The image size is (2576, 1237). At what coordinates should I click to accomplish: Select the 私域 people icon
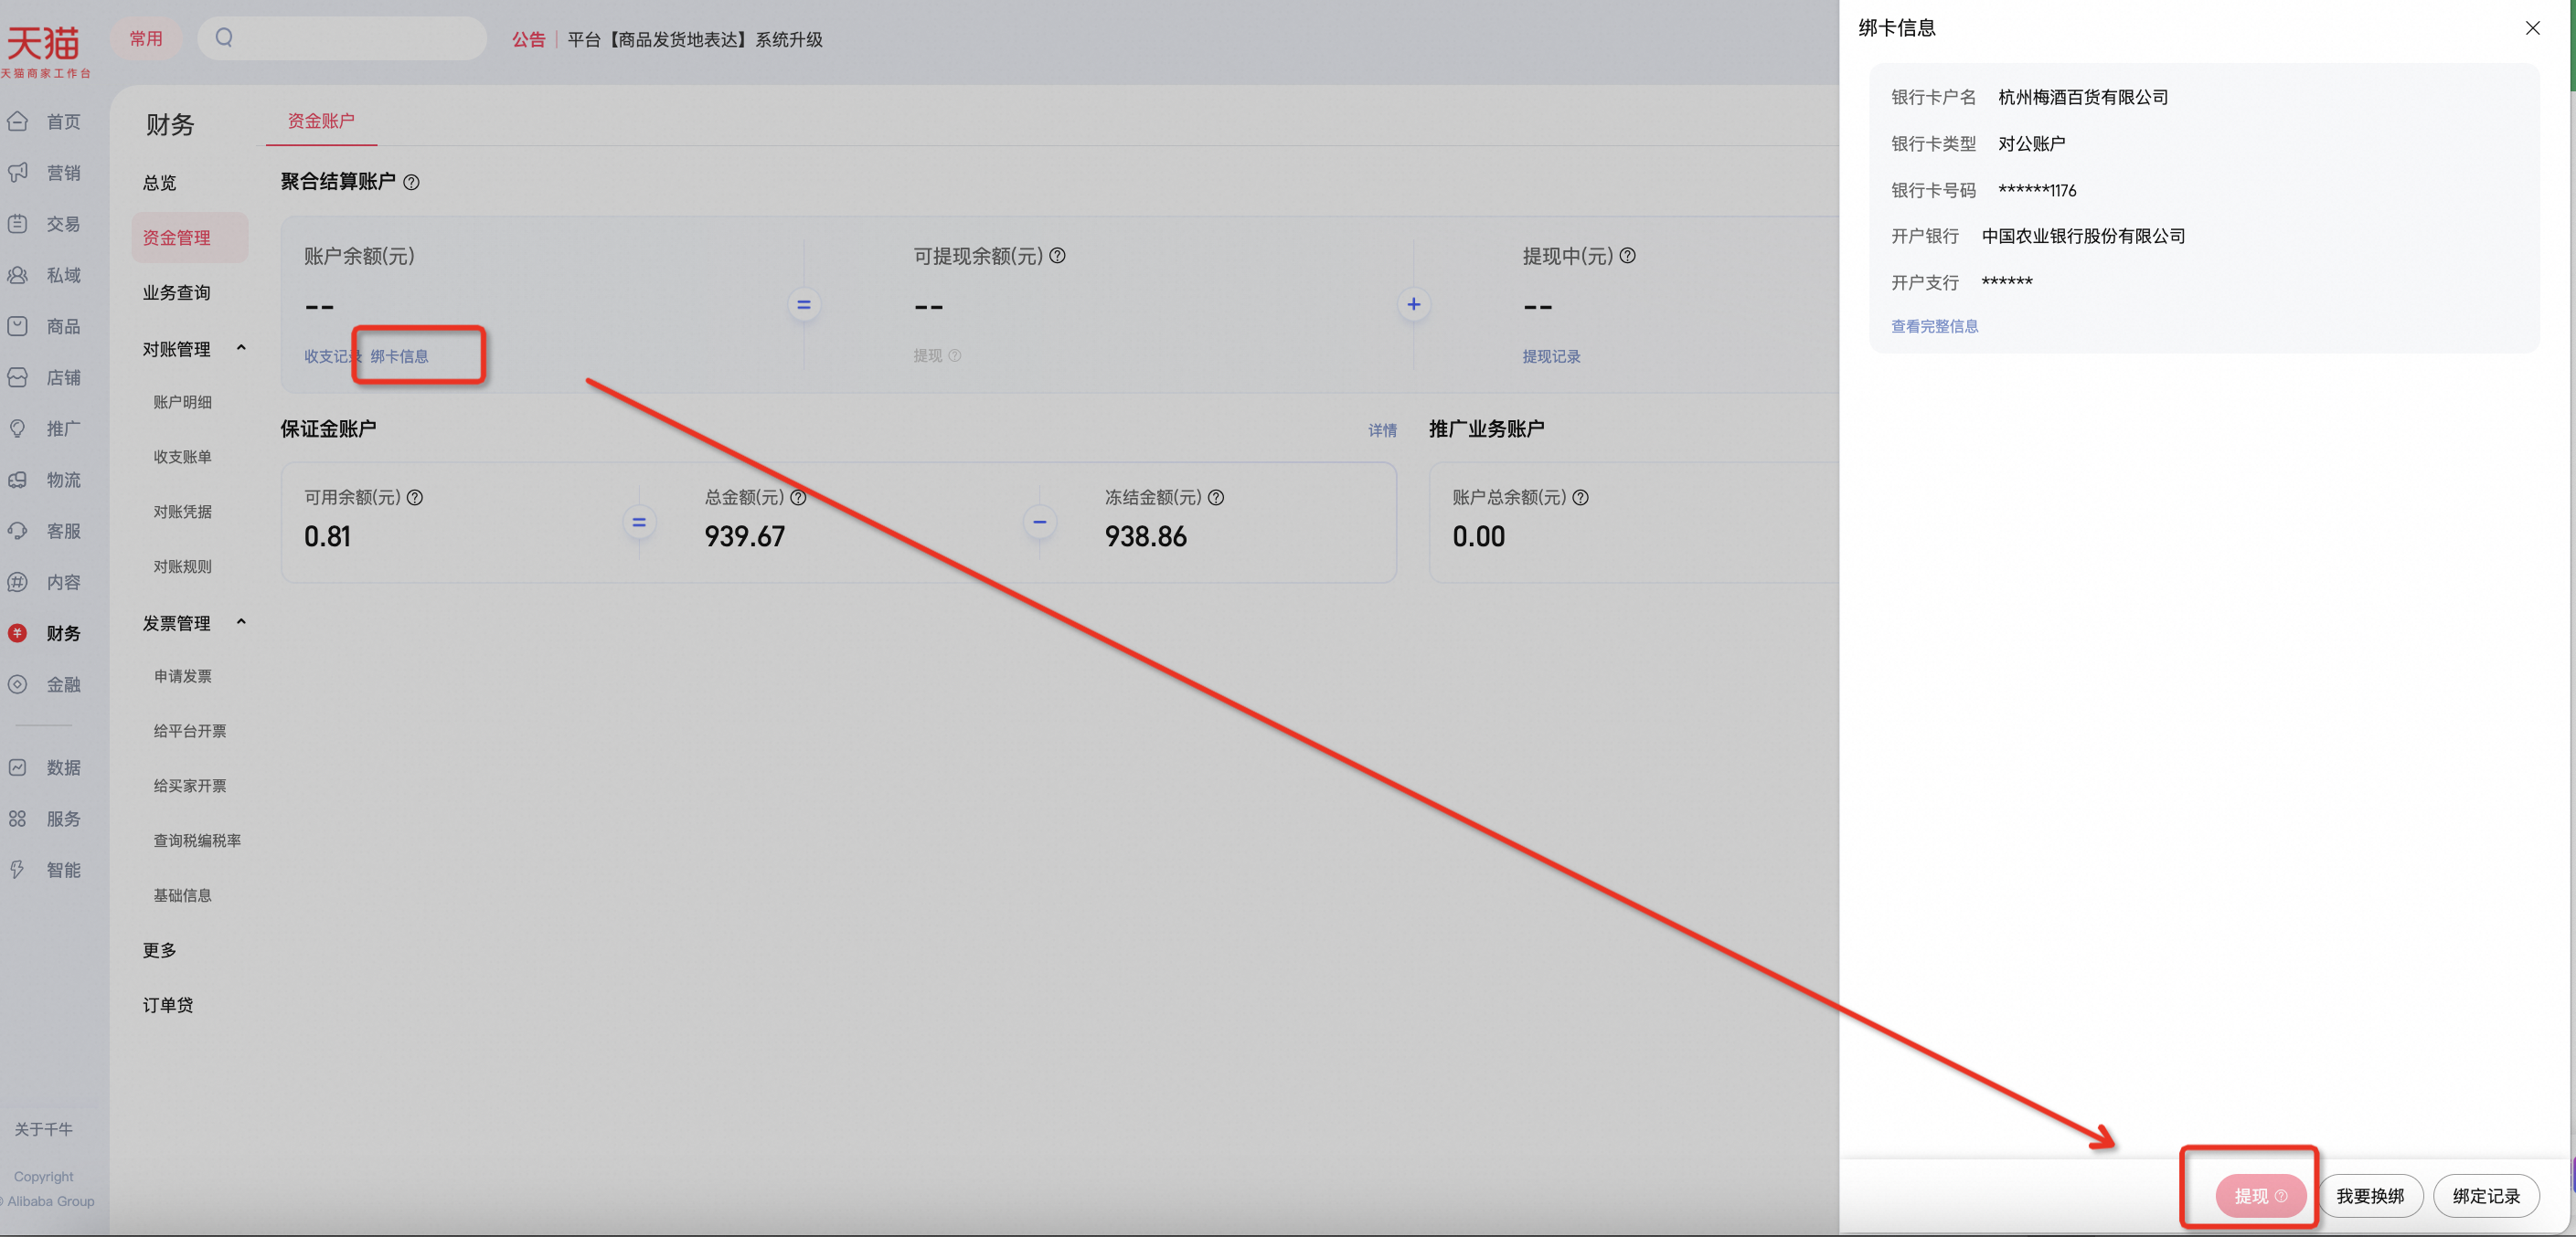(x=17, y=275)
